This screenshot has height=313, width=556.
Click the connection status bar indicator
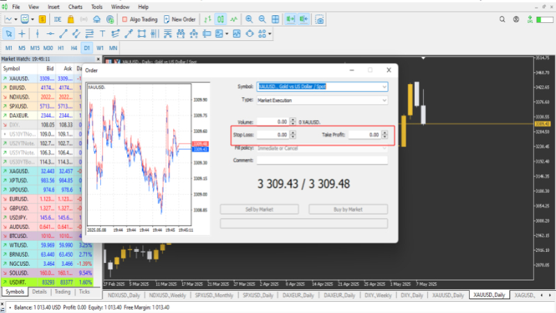click(x=545, y=19)
